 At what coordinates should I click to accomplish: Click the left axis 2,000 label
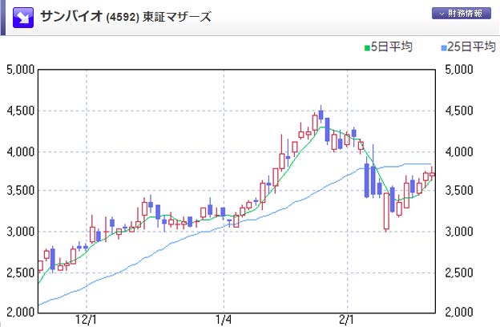tap(20, 312)
